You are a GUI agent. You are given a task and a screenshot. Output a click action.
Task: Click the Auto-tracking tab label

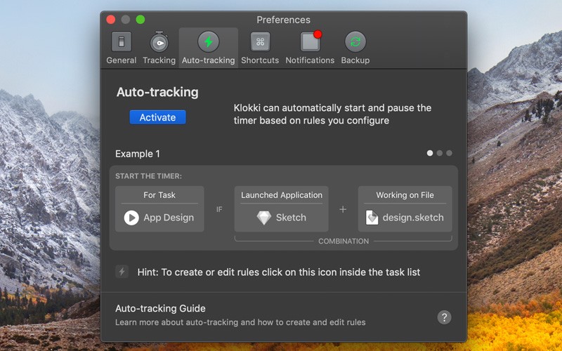click(208, 60)
